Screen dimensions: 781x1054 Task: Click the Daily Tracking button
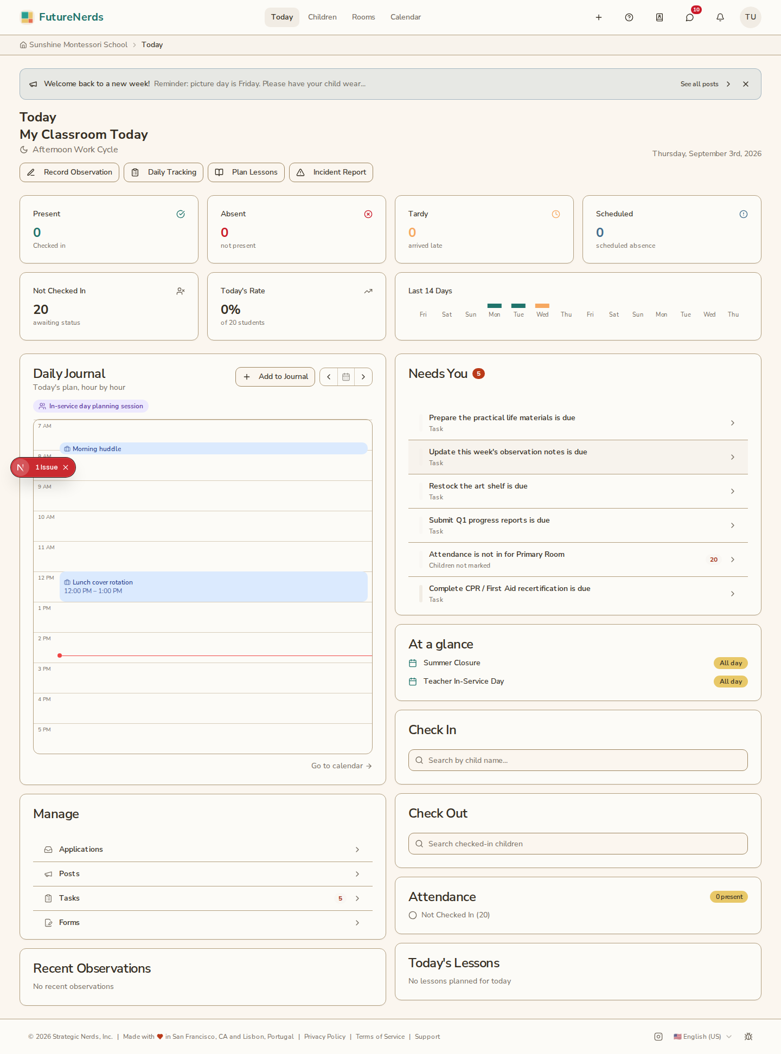[164, 172]
